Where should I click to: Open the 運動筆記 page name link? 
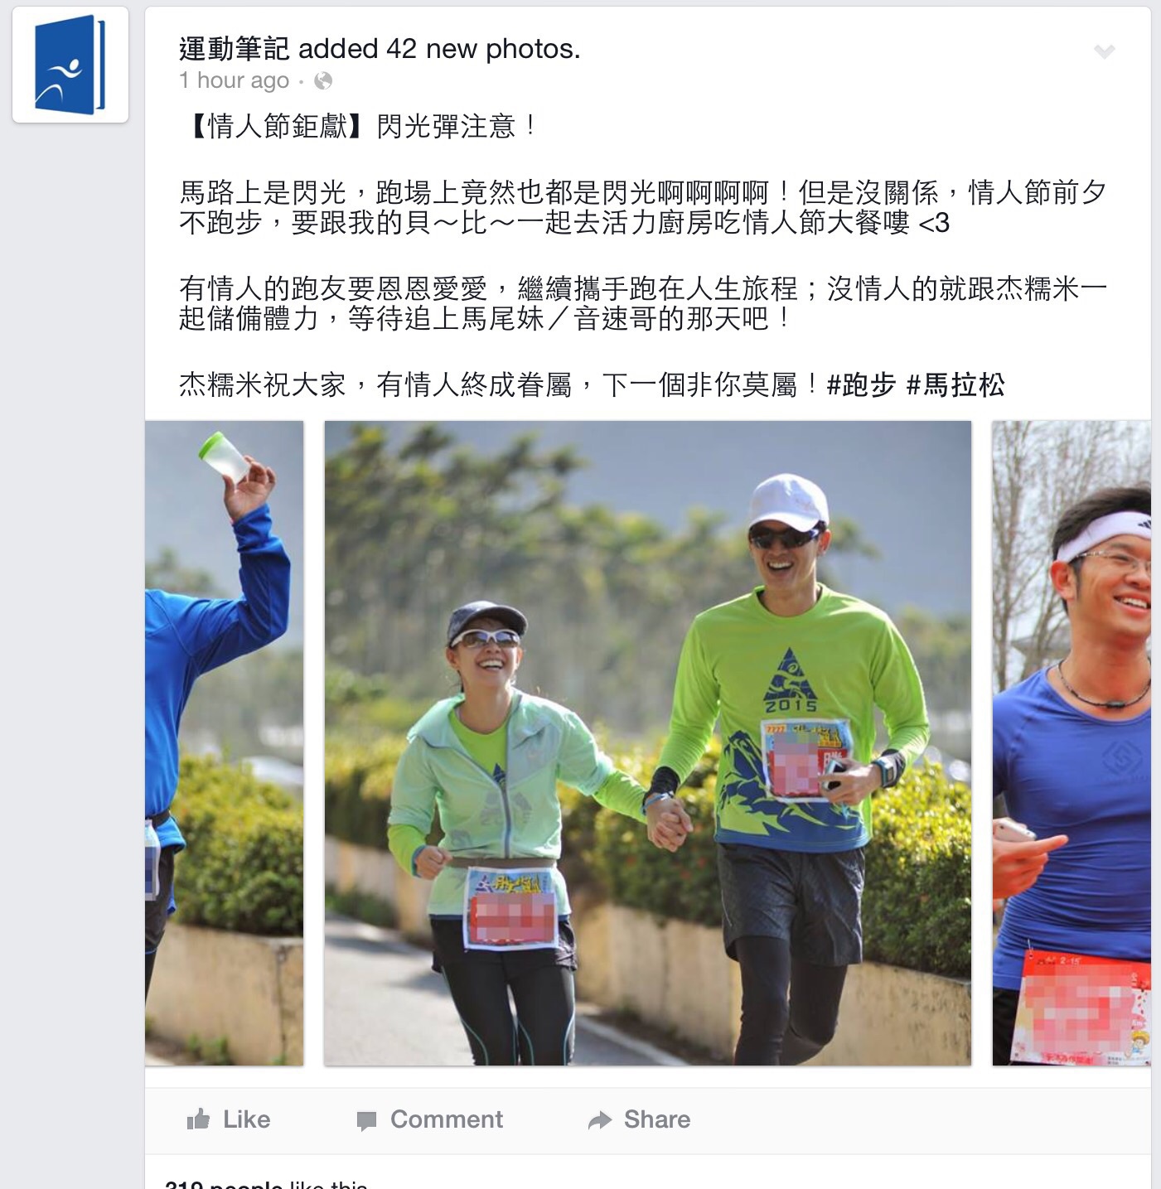click(235, 49)
